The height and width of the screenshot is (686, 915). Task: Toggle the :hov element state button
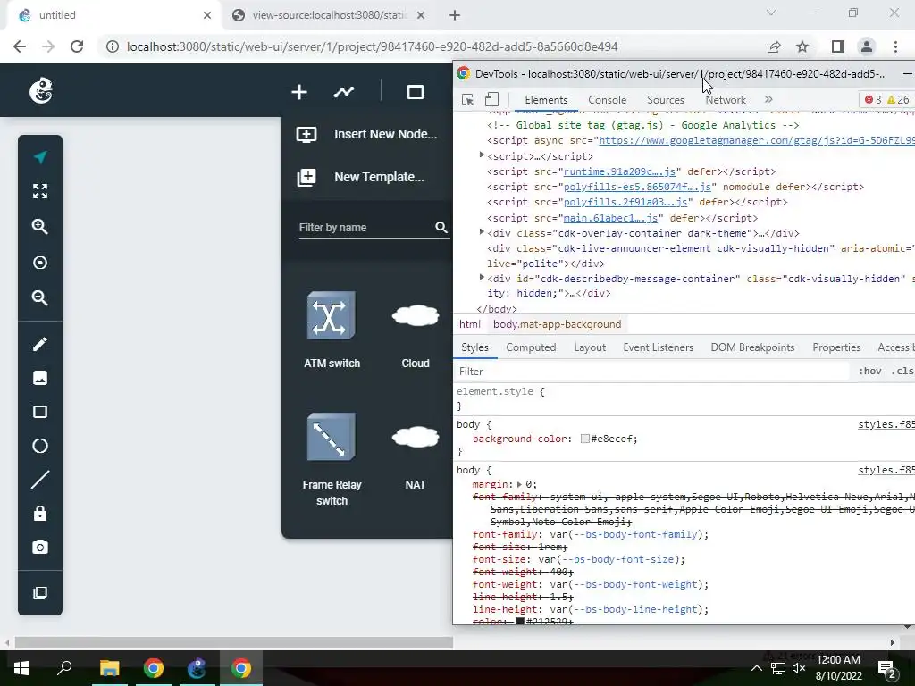[x=869, y=371]
